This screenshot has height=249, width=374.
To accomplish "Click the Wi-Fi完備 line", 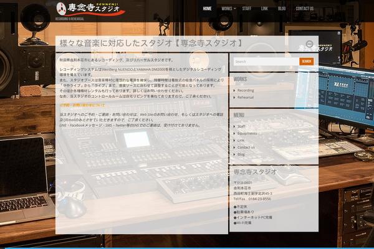I will 242,223.
